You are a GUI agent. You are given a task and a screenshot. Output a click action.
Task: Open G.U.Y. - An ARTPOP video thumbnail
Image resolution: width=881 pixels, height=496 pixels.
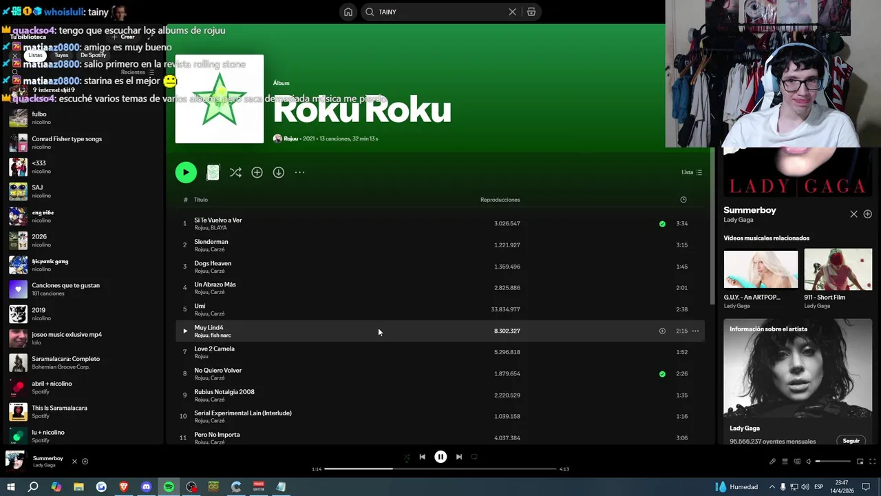click(x=761, y=269)
